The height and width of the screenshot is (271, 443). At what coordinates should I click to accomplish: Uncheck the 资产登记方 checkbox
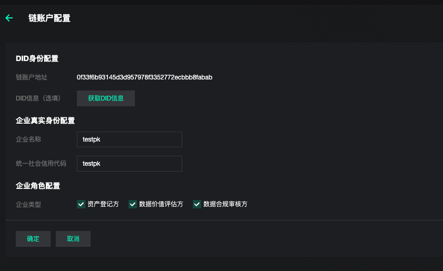tap(81, 204)
